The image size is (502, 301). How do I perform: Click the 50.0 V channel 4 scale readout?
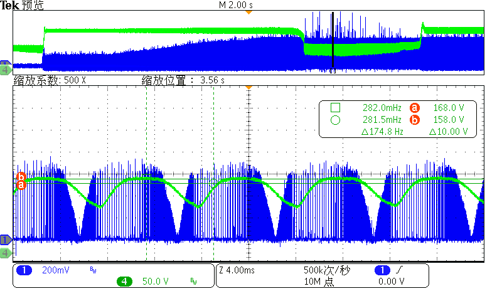155,282
